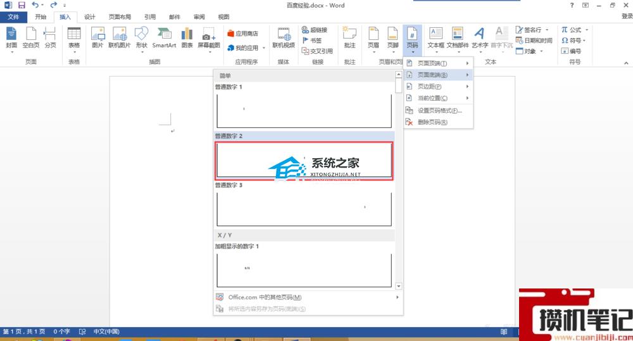Image resolution: width=633 pixels, height=341 pixels.
Task: Select Bold Numbers 1 (加粗显示的数字 1) preview
Action: click(304, 270)
